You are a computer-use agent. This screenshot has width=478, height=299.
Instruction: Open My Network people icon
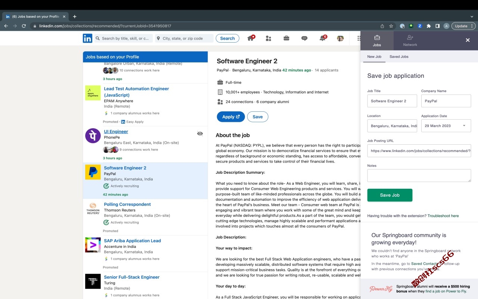click(x=268, y=38)
